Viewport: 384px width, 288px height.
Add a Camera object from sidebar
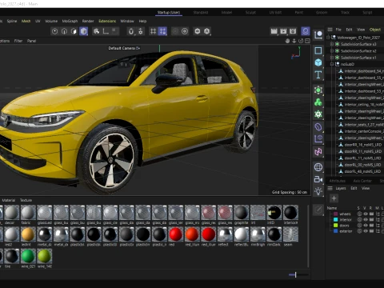click(318, 179)
